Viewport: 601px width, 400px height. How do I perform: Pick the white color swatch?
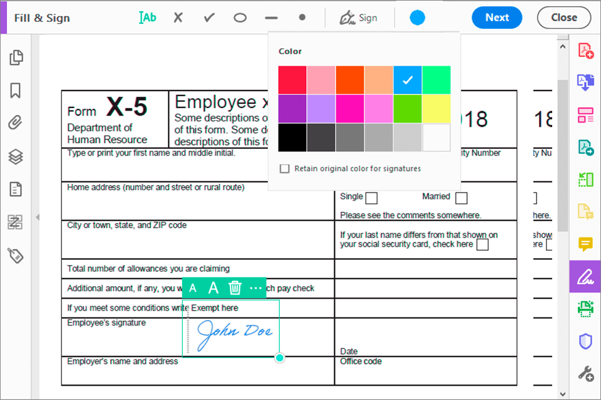(436, 137)
